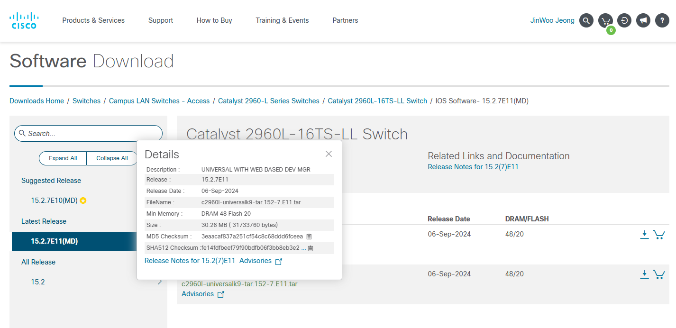
Task: Select the 15.2 item under All Release
Action: click(x=38, y=282)
